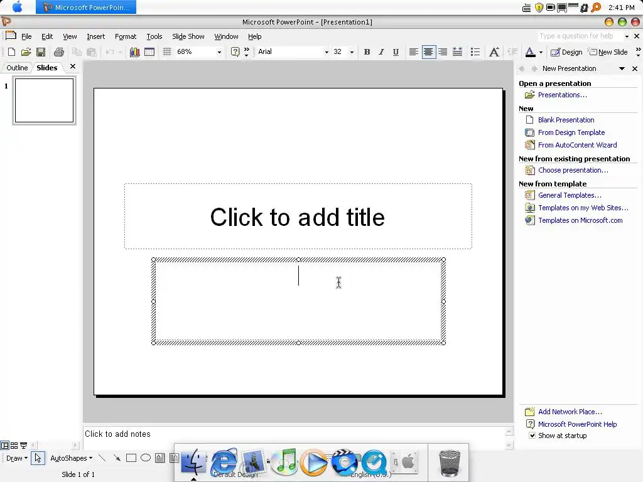This screenshot has width=643, height=482.
Task: Open the Window menu
Action: [226, 36]
